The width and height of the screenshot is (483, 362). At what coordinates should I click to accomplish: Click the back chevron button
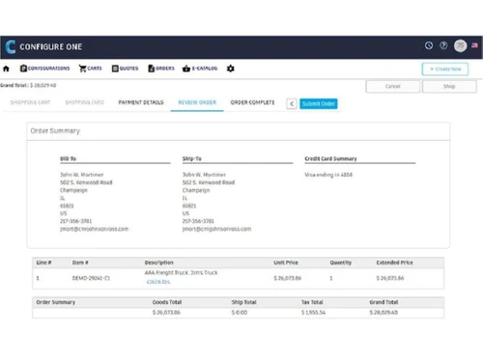[292, 103]
